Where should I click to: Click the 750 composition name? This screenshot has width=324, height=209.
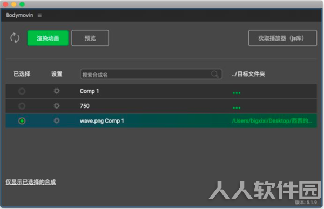85,106
